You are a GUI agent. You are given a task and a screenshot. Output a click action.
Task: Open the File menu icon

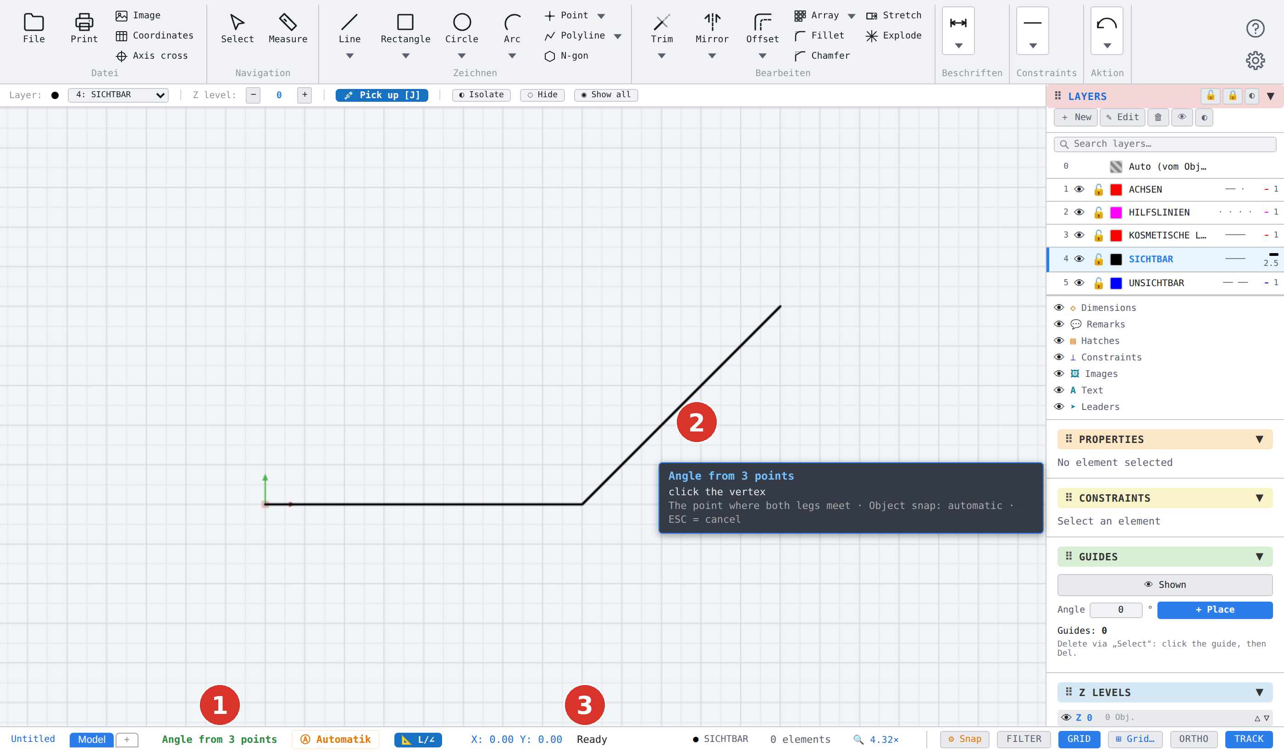coord(33,22)
